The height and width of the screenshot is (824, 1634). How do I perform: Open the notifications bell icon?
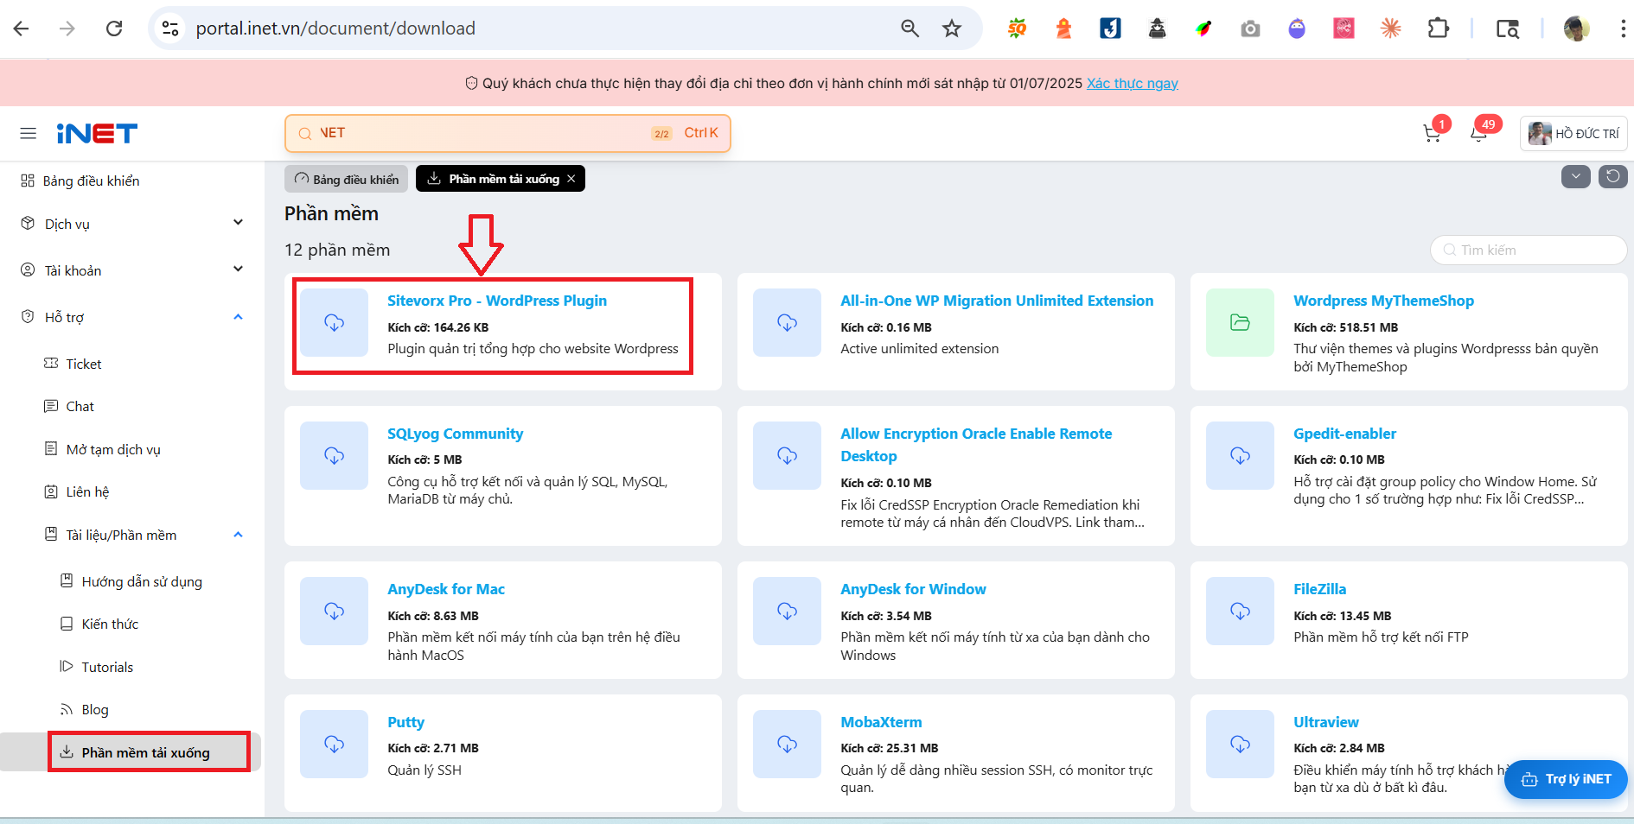pyautogui.click(x=1478, y=134)
